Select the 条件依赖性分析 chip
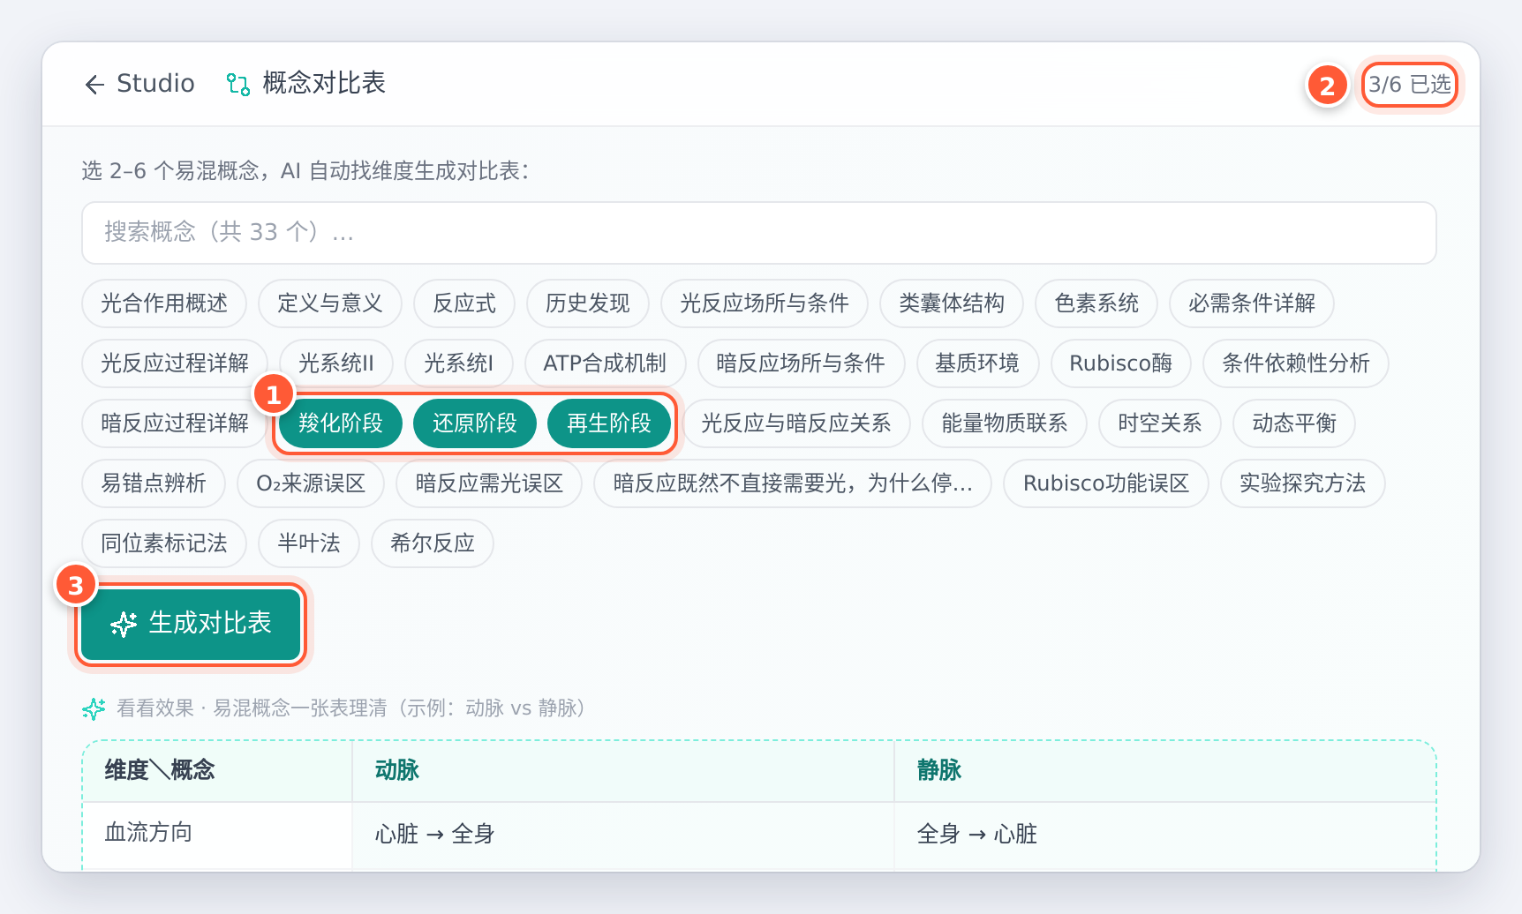 (x=1296, y=363)
